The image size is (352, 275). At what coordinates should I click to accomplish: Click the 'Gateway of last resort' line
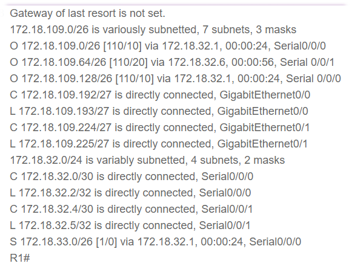88,13
